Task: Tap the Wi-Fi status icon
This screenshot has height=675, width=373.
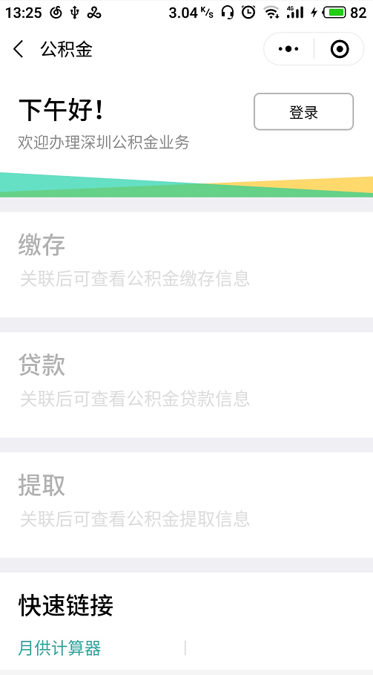Action: click(x=271, y=13)
